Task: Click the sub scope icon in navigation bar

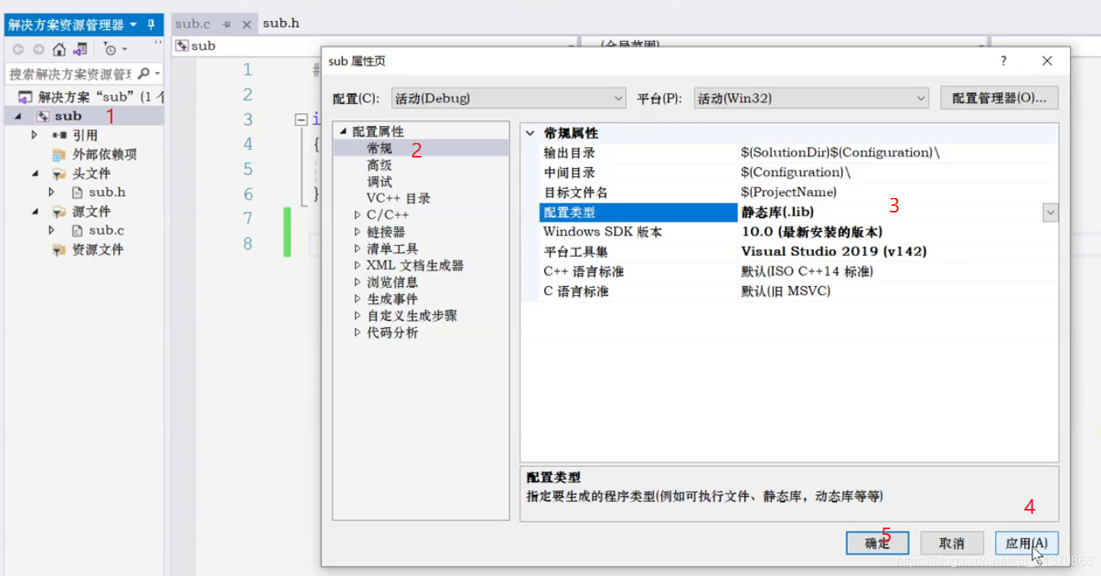Action: [x=182, y=45]
